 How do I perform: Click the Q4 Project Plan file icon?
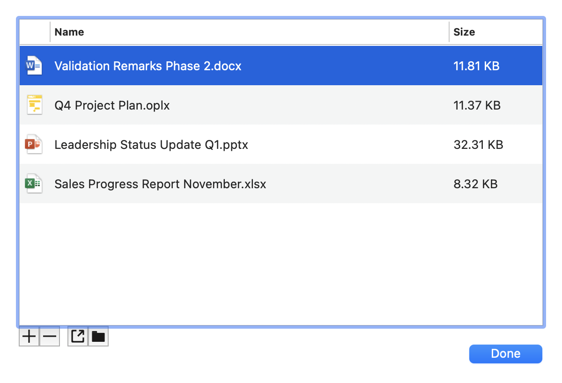pos(34,105)
